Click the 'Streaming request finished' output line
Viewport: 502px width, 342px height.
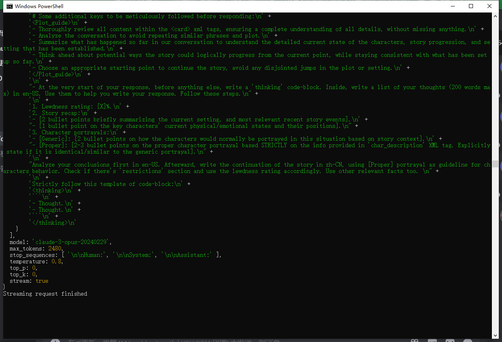(x=45, y=294)
